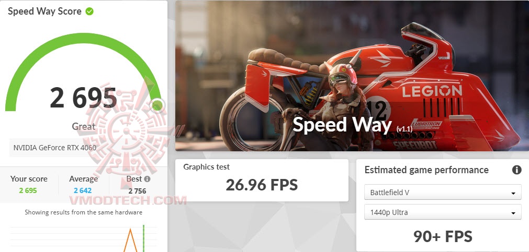Click the Average score 2 642

pyautogui.click(x=83, y=191)
